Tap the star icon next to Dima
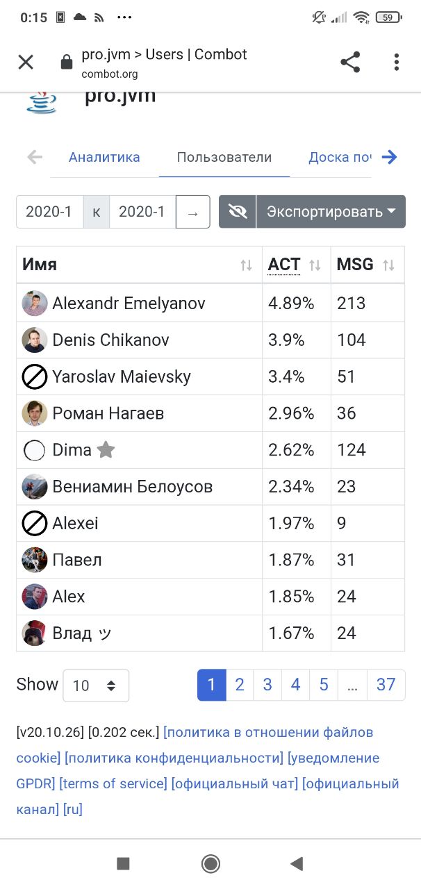The height and width of the screenshot is (889, 421). 106,450
